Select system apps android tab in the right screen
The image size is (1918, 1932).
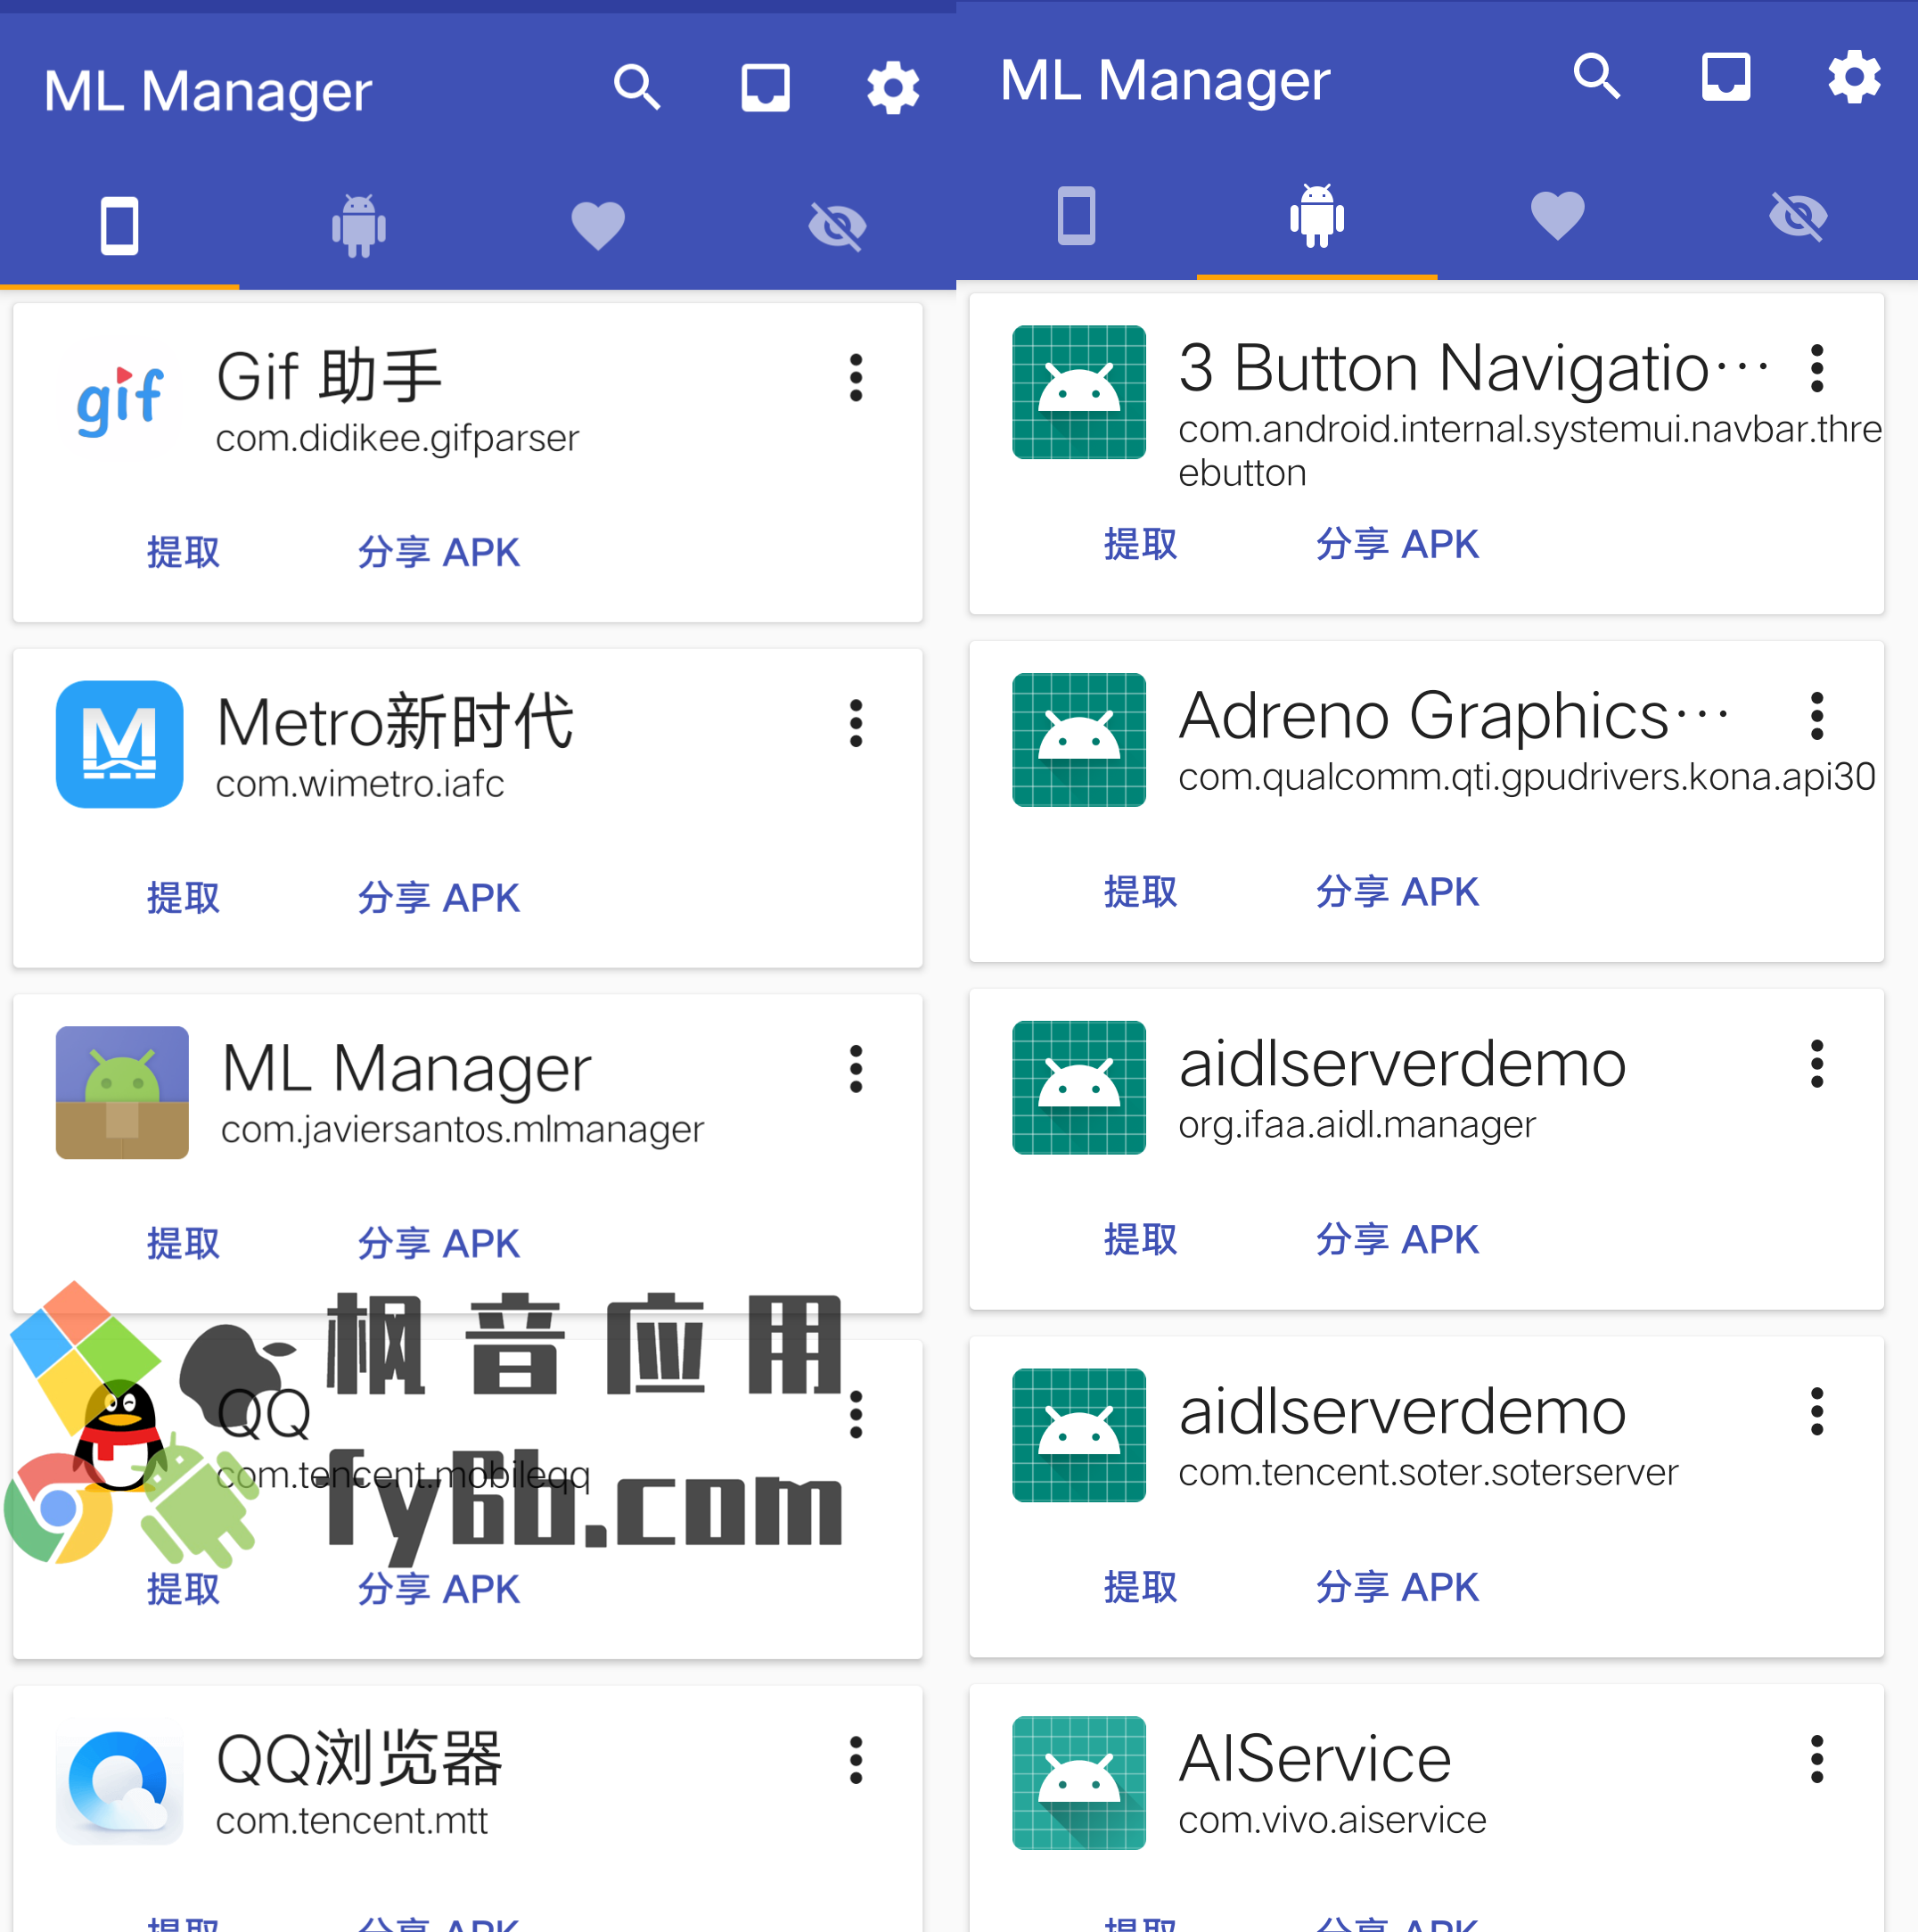coord(1316,215)
